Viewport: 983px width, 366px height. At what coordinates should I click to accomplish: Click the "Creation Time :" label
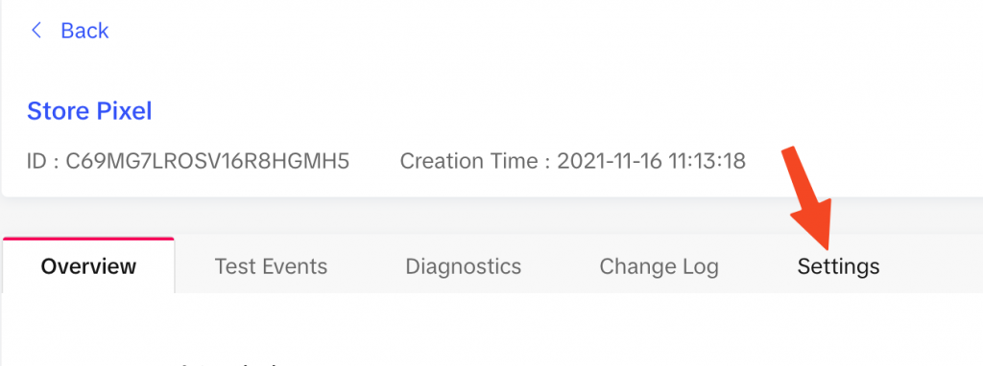click(475, 161)
